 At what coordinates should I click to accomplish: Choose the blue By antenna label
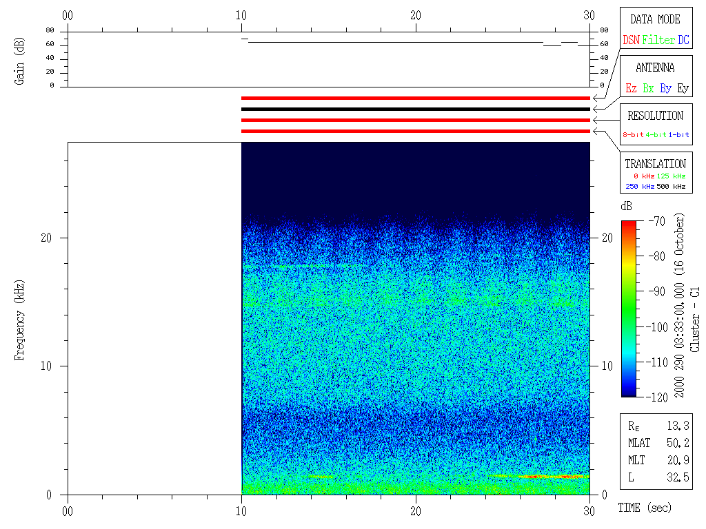pos(665,89)
